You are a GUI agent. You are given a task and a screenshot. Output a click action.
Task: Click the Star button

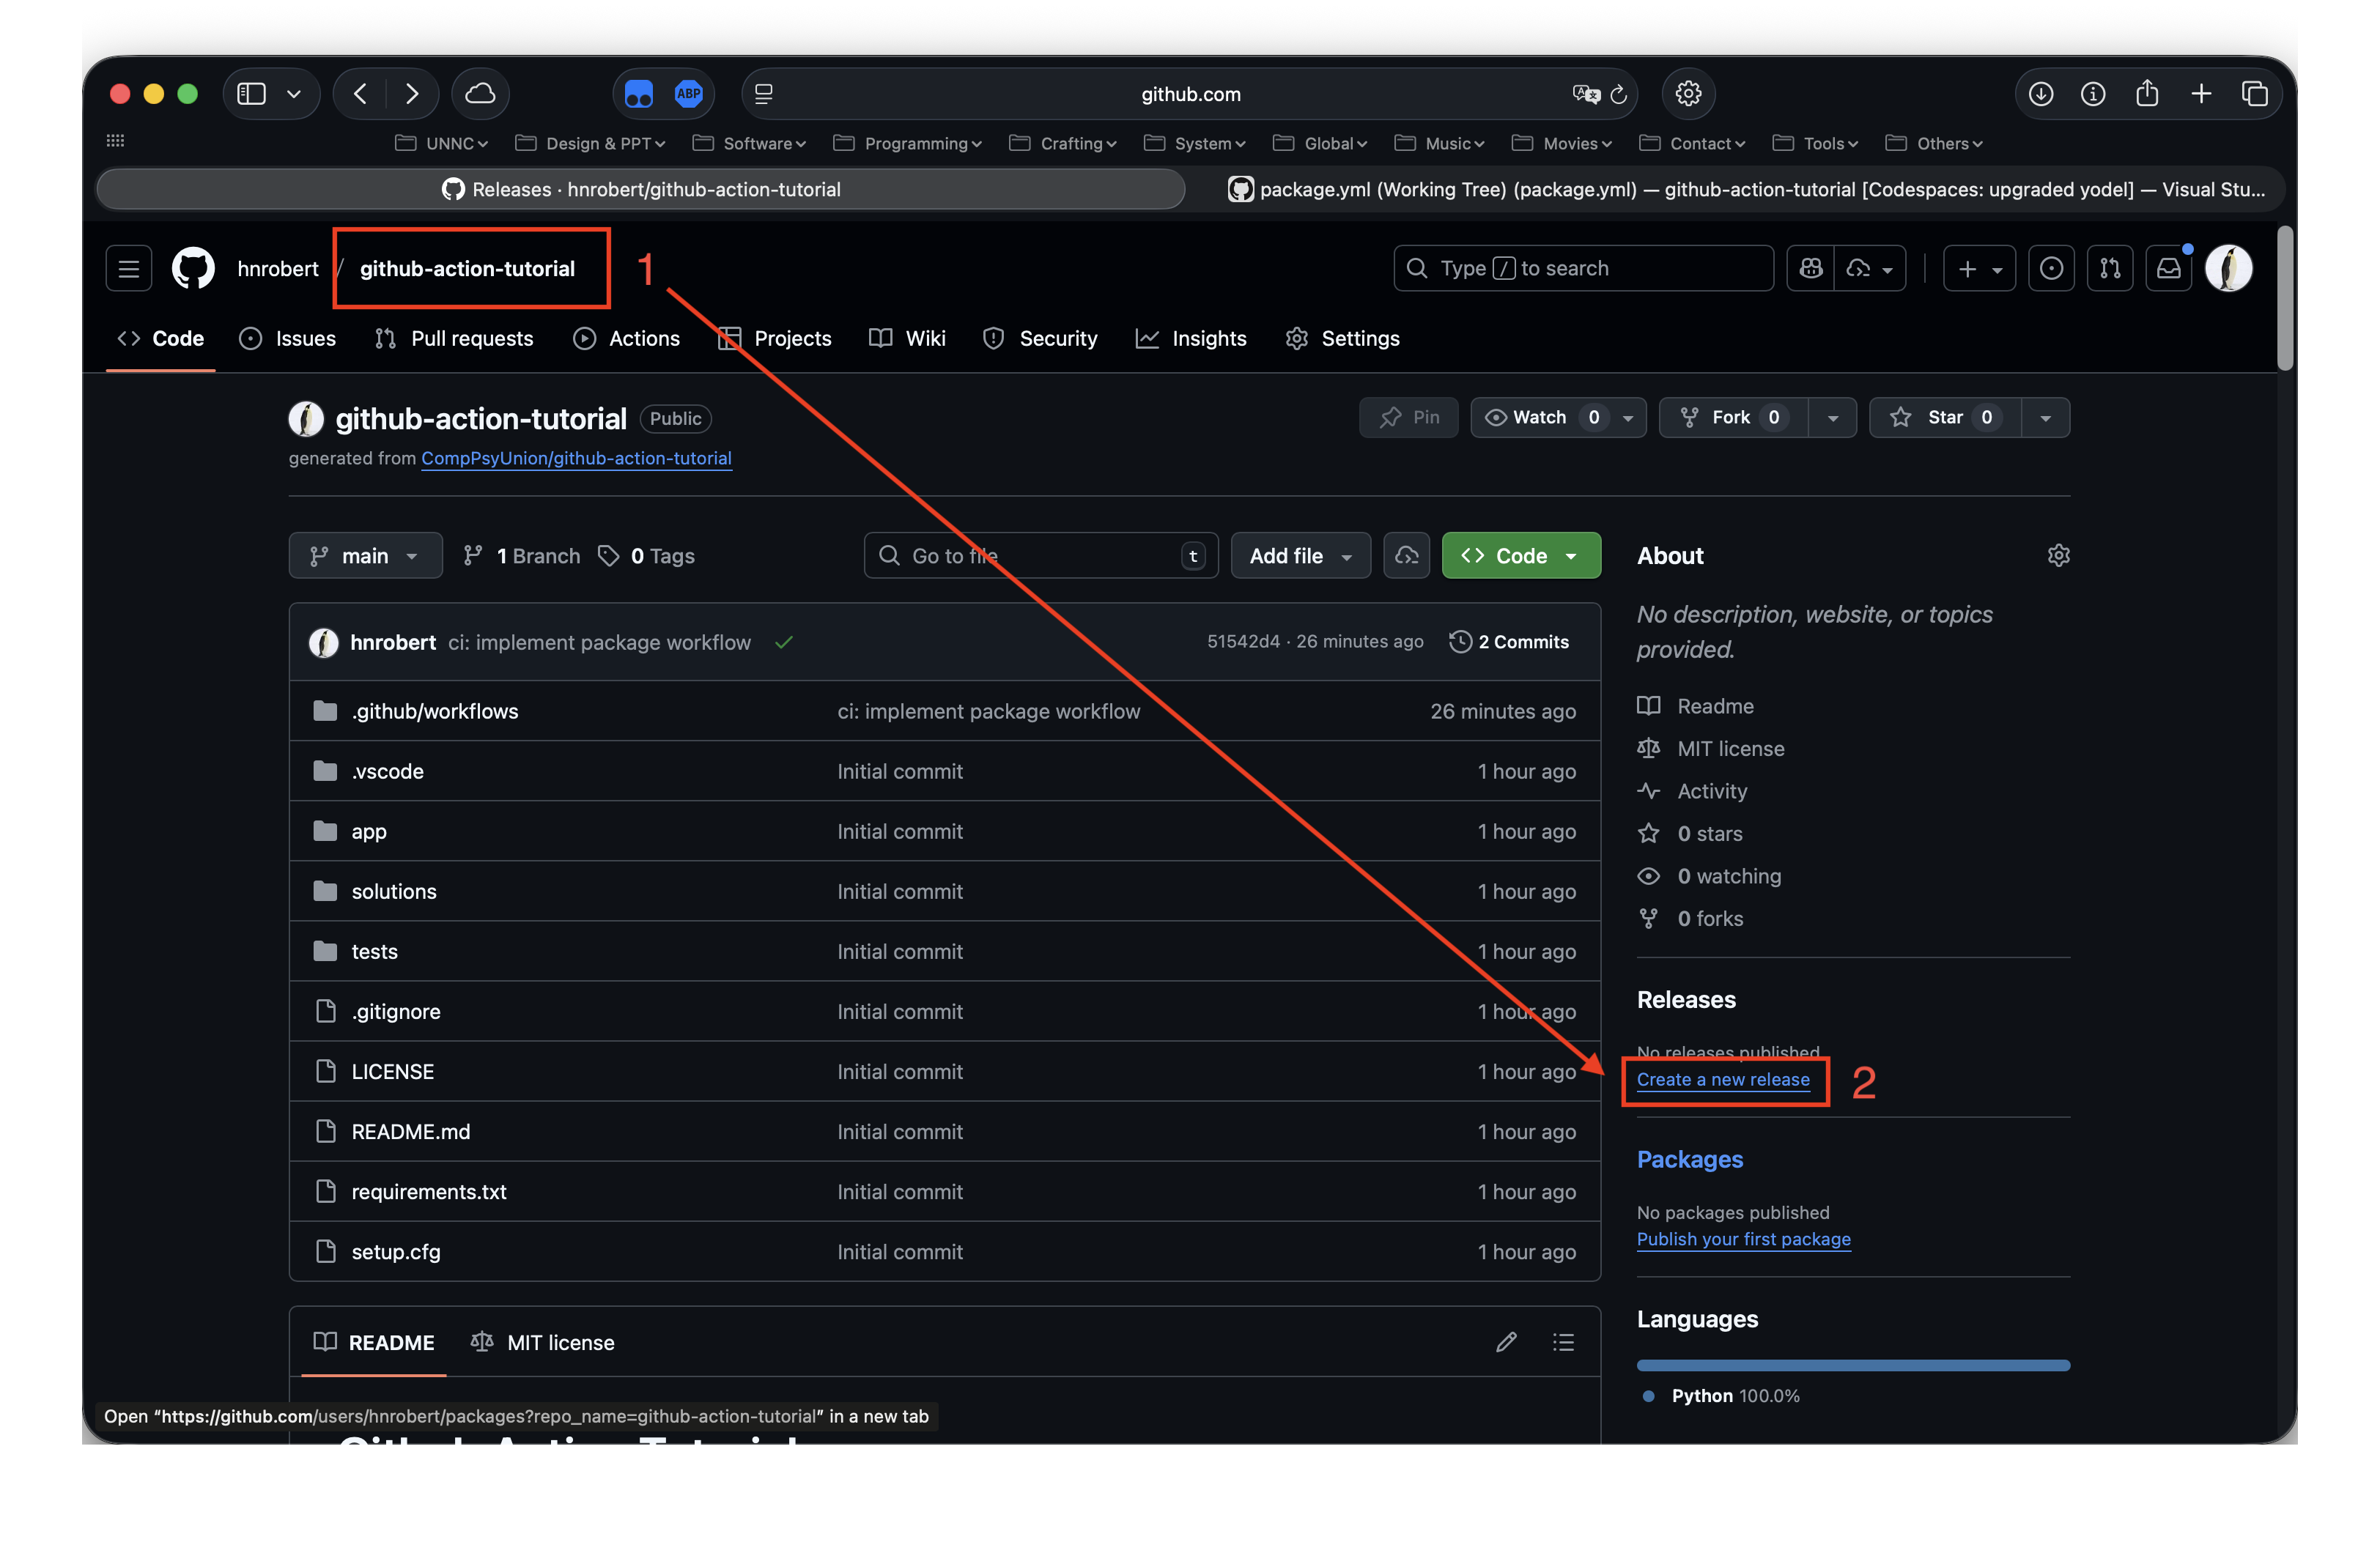tap(1945, 417)
